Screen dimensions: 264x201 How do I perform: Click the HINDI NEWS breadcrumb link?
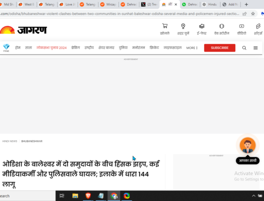[x=10, y=141]
